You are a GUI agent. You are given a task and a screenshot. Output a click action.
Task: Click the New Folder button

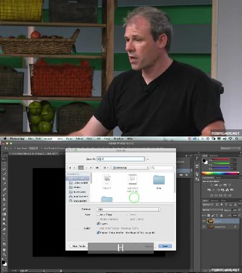tap(79, 246)
